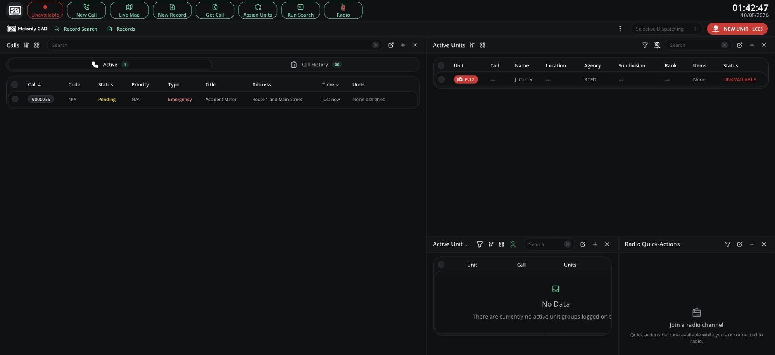The height and width of the screenshot is (355, 775).
Task: Select unit E-12 row checkbox
Action: [442, 80]
